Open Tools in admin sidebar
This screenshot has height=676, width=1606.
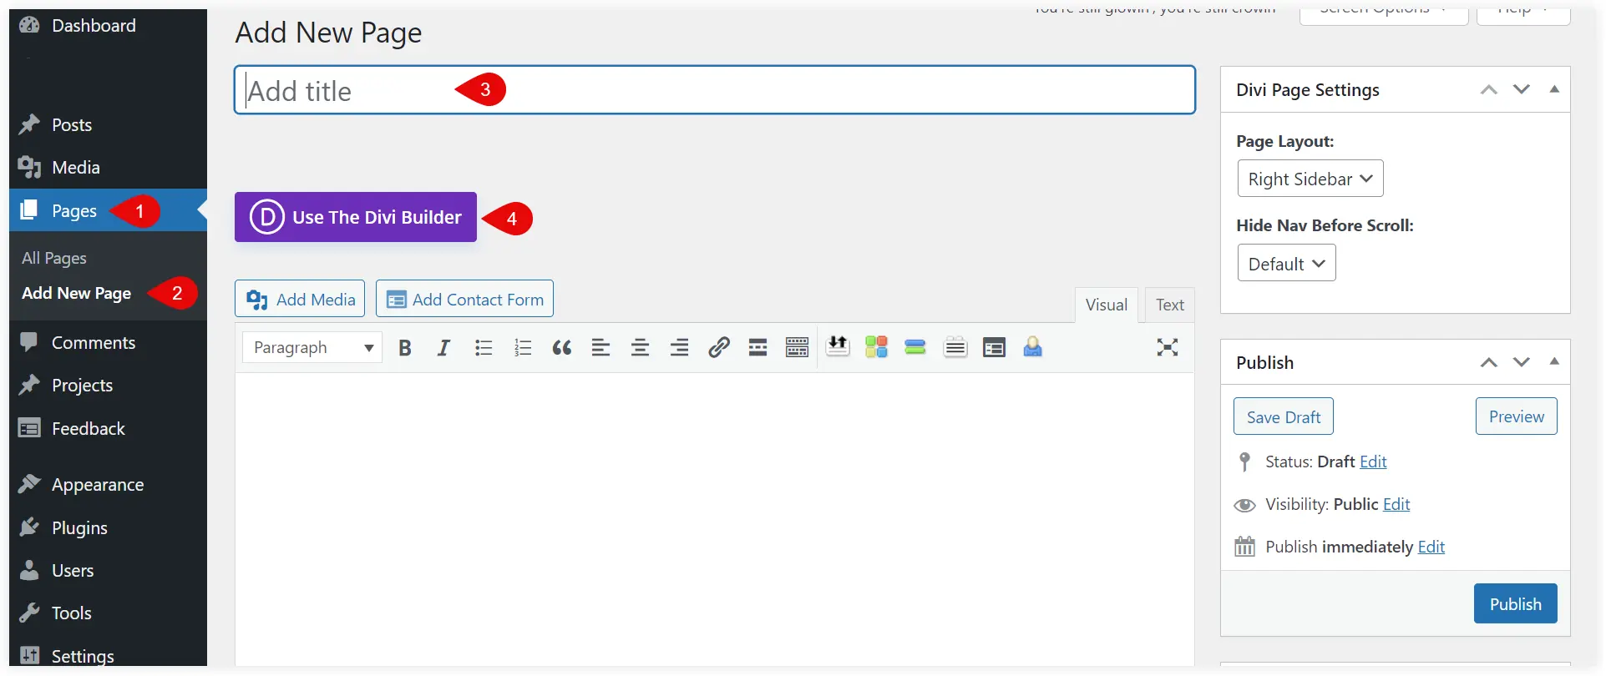pyautogui.click(x=108, y=613)
